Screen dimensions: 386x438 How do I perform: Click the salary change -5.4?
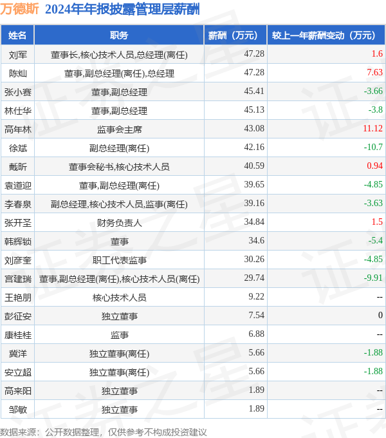click(376, 240)
